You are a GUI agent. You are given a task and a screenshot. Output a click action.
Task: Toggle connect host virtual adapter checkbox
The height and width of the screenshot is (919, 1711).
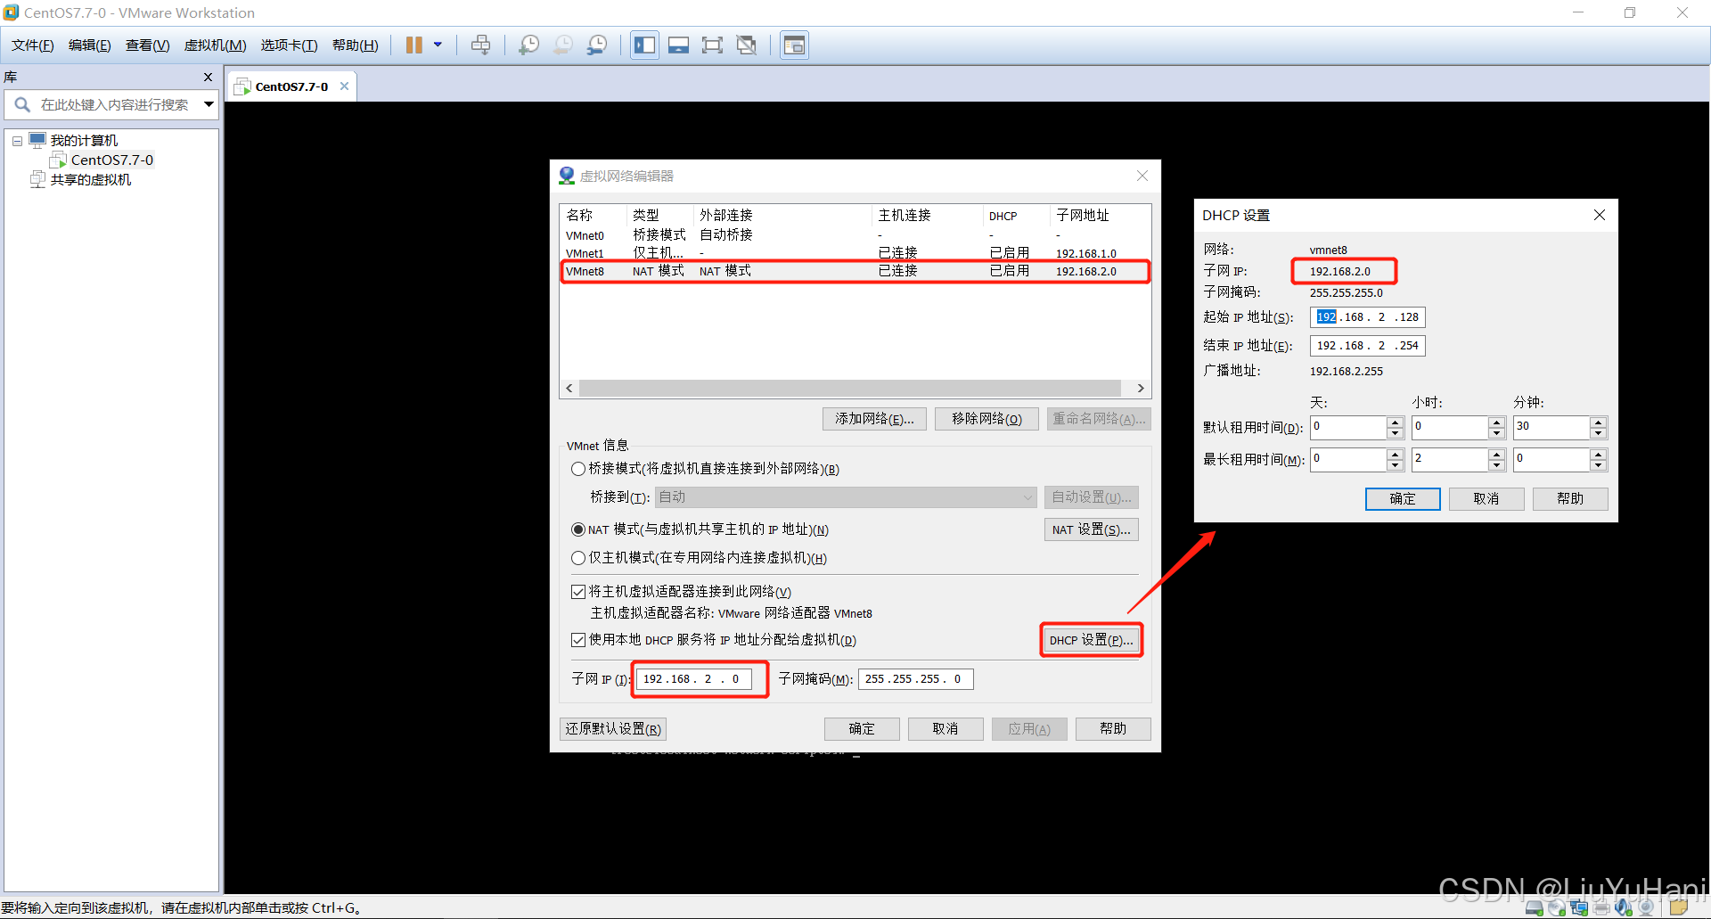pos(578,592)
